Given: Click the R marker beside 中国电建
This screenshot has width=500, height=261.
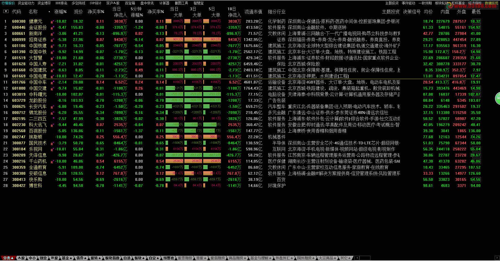Looking at the screenshot, I should click(x=52, y=77).
